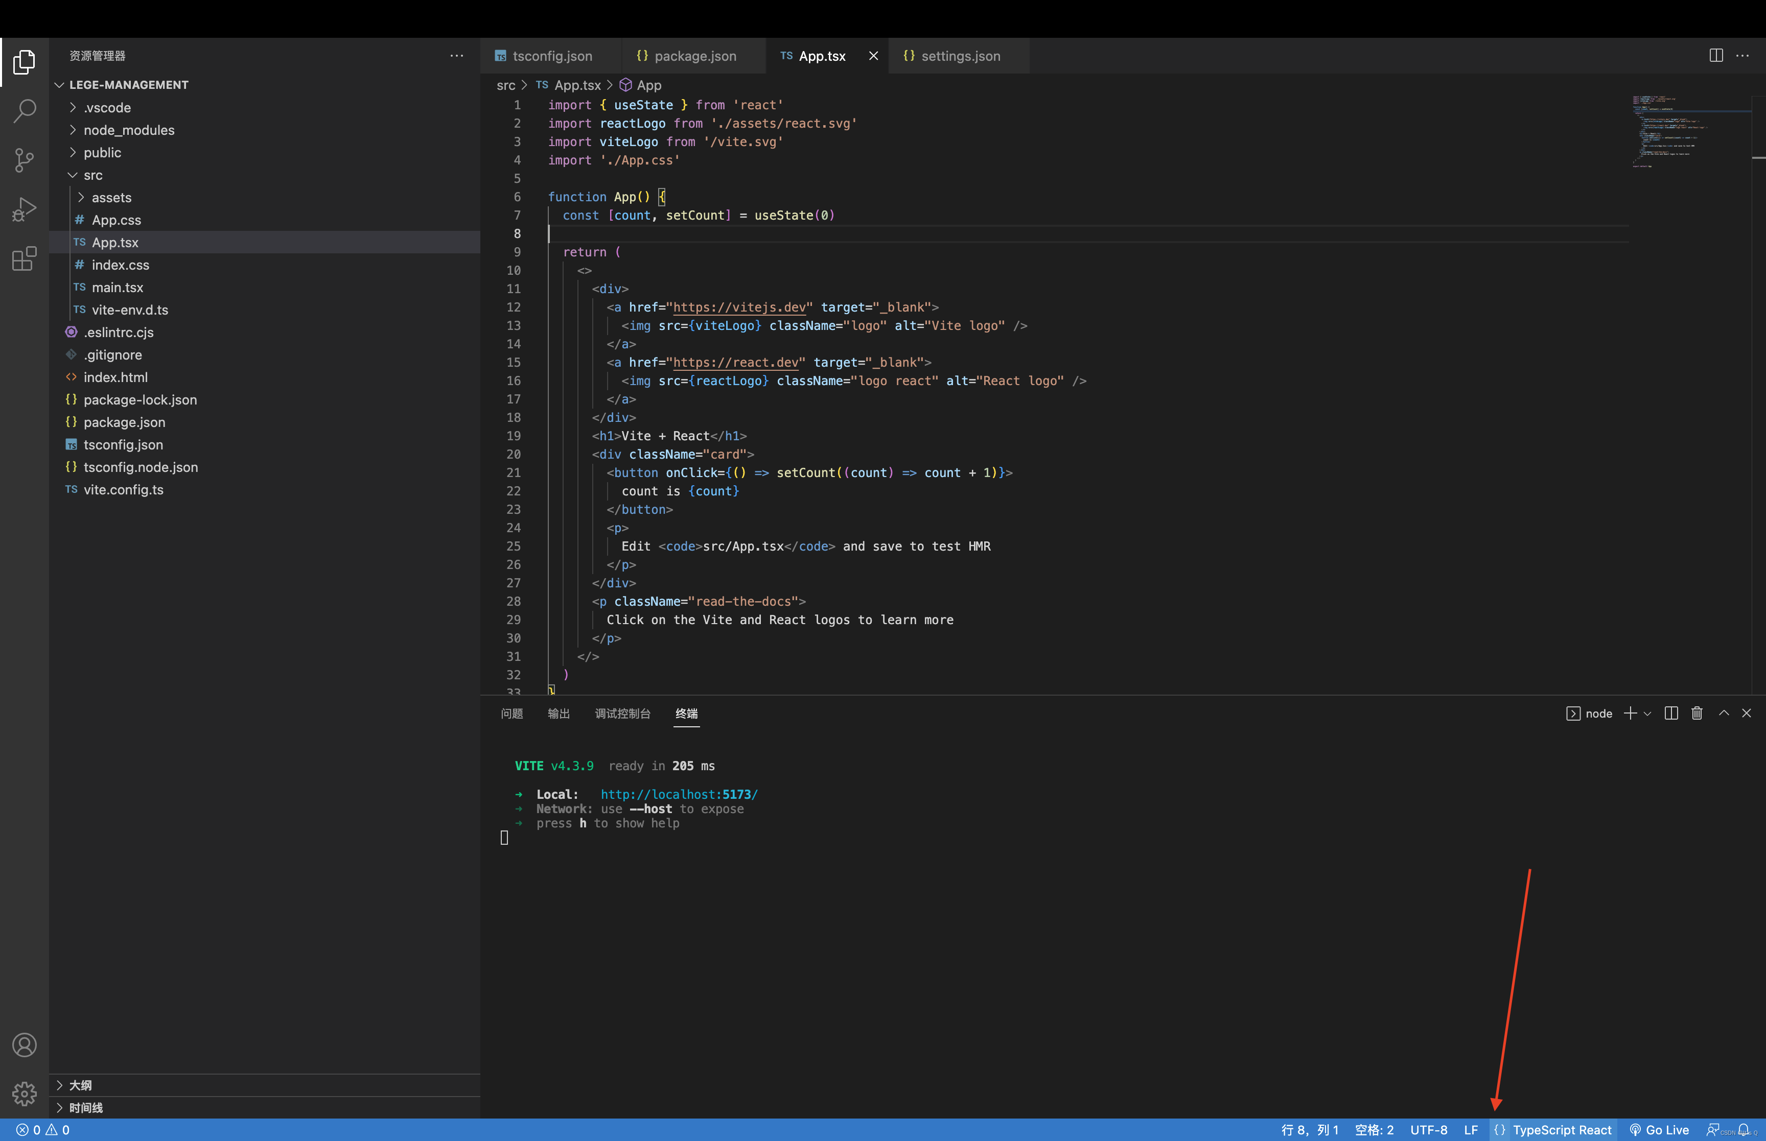Open the Explorer view icon

[24, 62]
